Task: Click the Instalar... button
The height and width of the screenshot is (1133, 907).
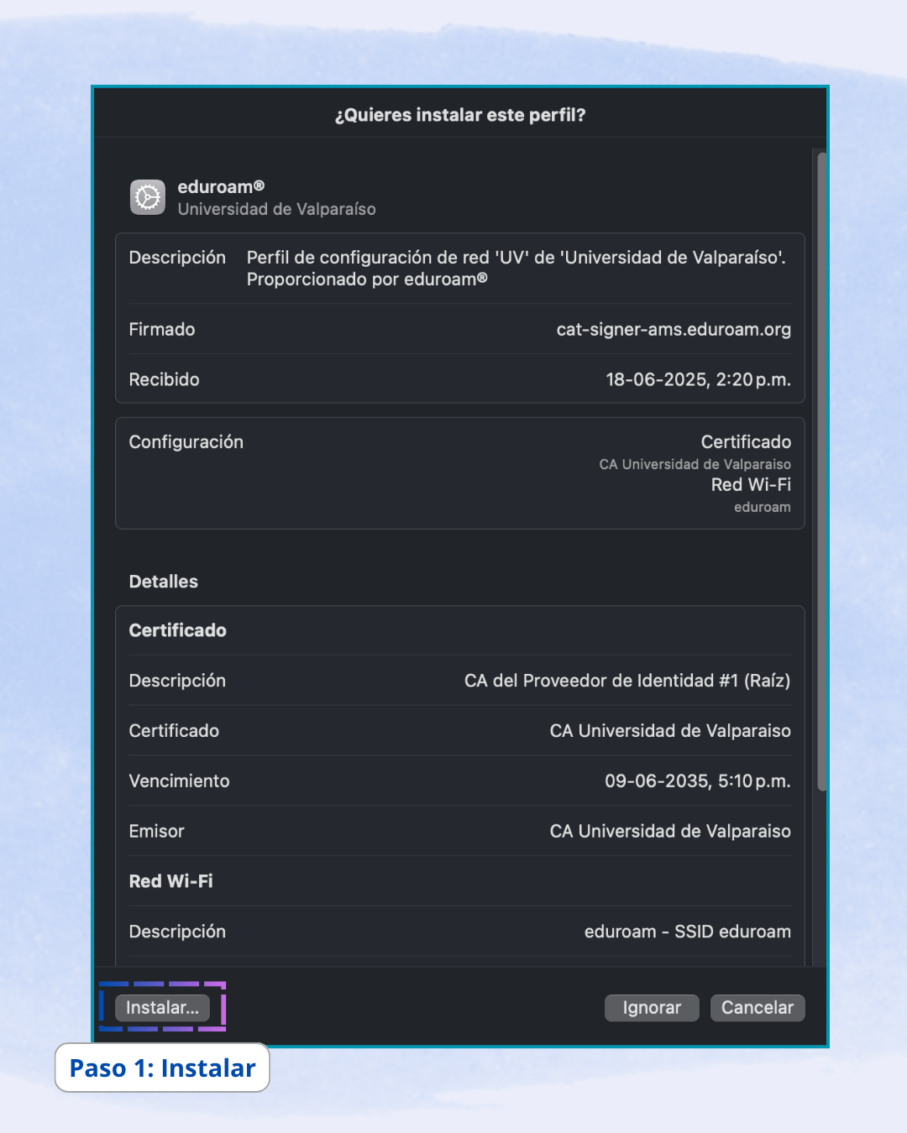Action: 162,1007
